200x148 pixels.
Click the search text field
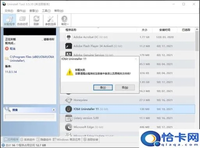tap(30, 117)
